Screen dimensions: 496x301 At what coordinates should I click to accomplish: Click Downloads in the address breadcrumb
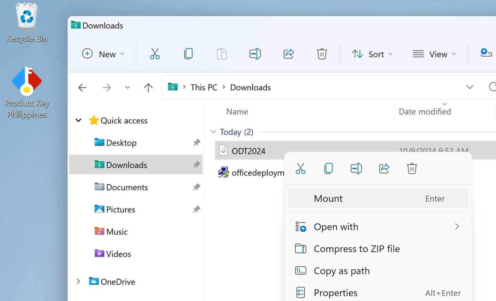tap(250, 87)
